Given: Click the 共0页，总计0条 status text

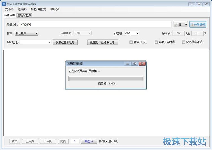Looking at the screenshot, I should 108,141.
